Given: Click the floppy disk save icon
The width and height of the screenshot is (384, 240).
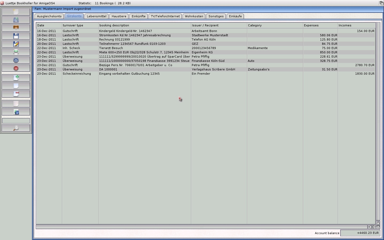Looking at the screenshot, I should point(16,36).
